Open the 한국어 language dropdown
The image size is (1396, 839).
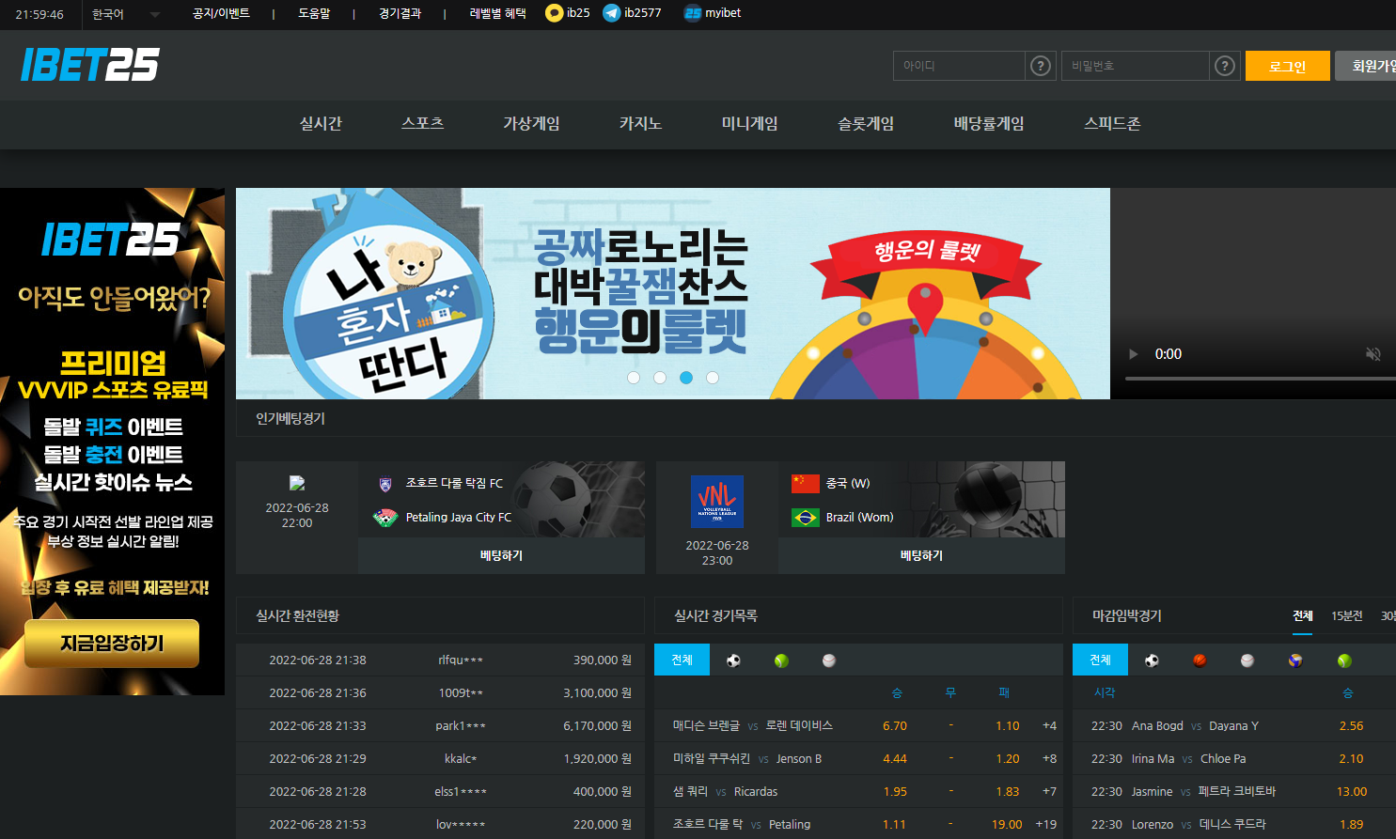point(126,14)
